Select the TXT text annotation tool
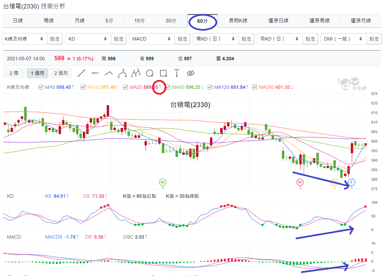This screenshot has height=276, width=391. click(177, 73)
